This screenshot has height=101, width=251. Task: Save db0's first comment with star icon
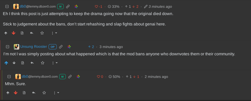[42, 33]
